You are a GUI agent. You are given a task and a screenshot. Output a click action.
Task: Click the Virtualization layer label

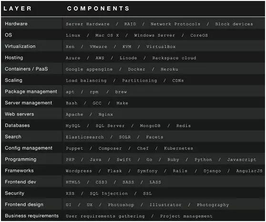click(x=20, y=46)
